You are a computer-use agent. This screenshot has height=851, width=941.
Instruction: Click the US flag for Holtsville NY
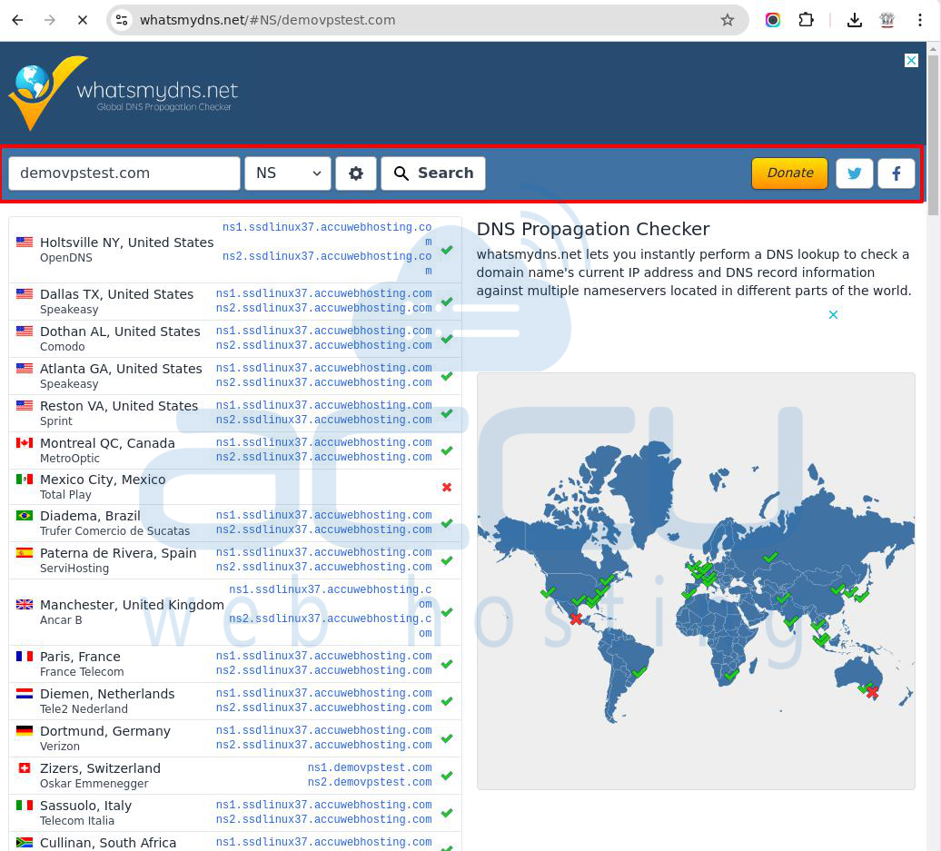(x=25, y=242)
